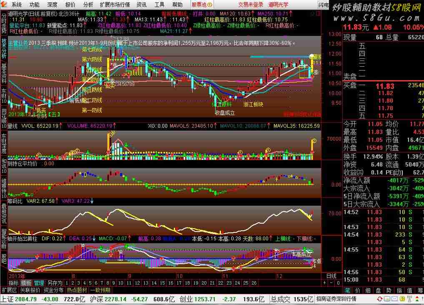Open the 分析 menu
This screenshot has width=424, height=305.
88,5
